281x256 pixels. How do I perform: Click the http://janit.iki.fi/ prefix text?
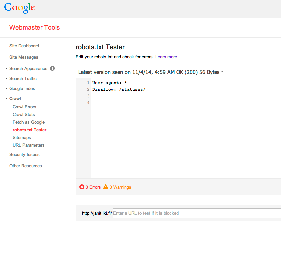click(x=97, y=213)
